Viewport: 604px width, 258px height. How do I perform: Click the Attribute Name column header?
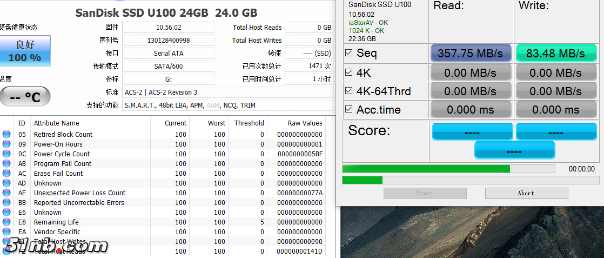click(57, 123)
